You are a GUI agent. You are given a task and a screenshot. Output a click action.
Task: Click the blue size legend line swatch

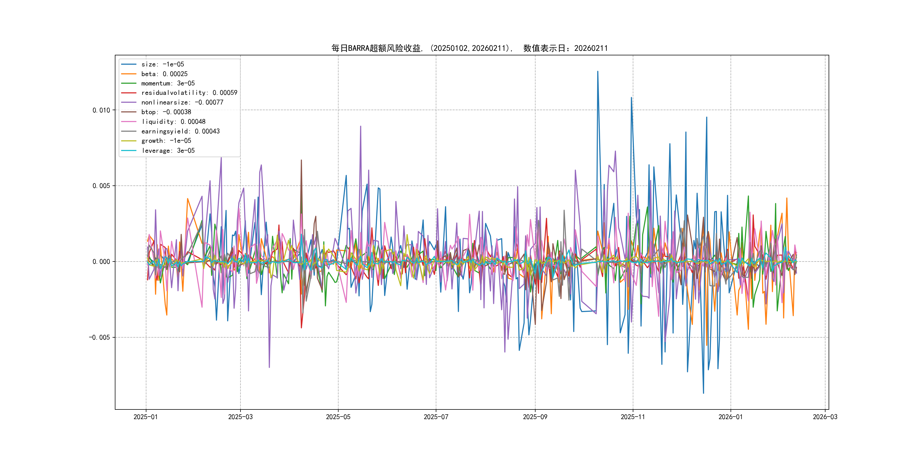pyautogui.click(x=129, y=64)
